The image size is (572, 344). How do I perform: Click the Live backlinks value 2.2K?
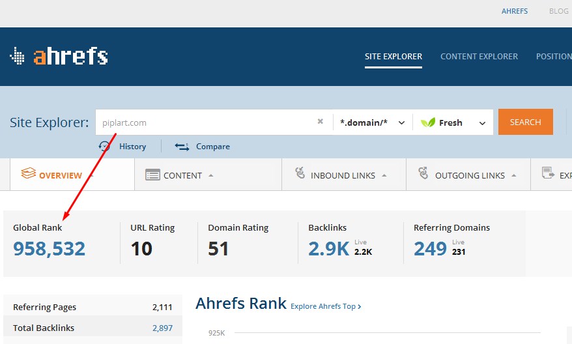(x=363, y=251)
